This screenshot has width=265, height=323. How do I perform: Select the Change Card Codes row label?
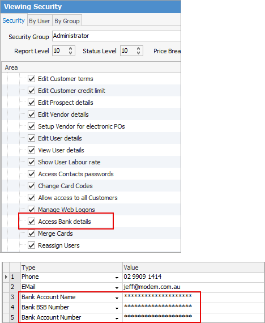[65, 186]
